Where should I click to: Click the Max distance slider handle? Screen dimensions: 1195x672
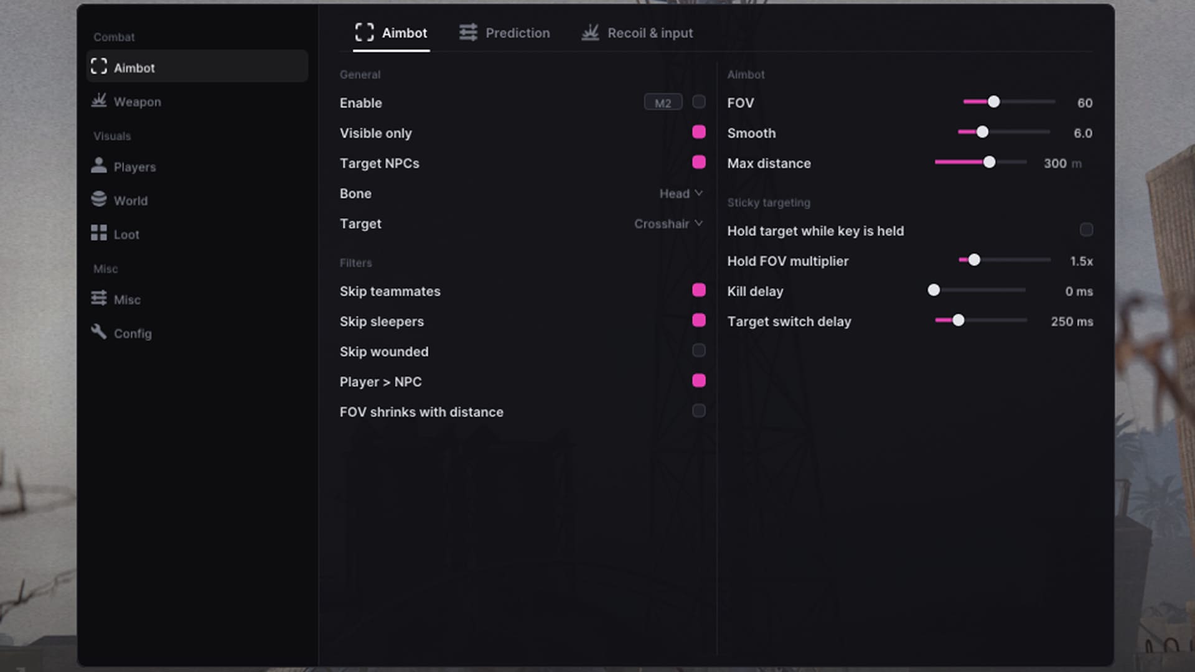[x=989, y=162]
